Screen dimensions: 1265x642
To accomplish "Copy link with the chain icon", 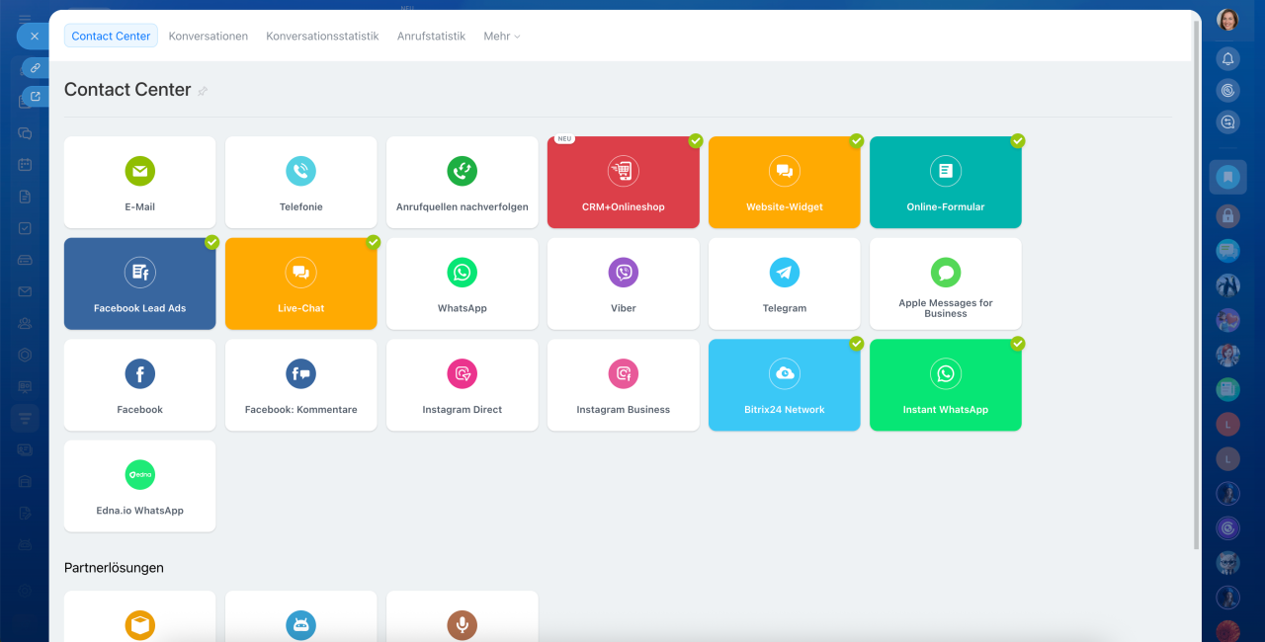I will click(x=35, y=68).
